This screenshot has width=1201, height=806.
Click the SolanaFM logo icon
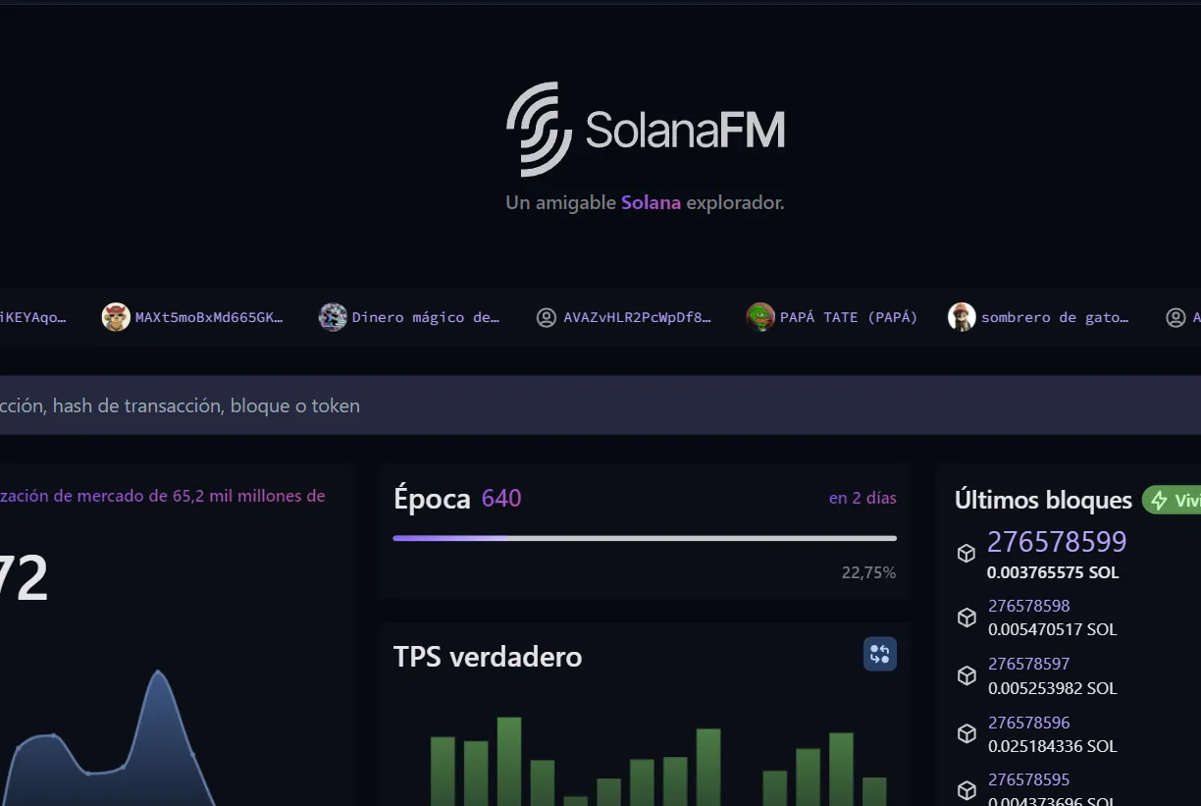(x=538, y=129)
